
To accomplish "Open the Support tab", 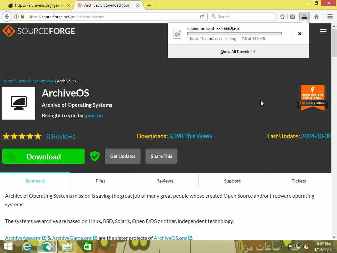I will [232, 181].
